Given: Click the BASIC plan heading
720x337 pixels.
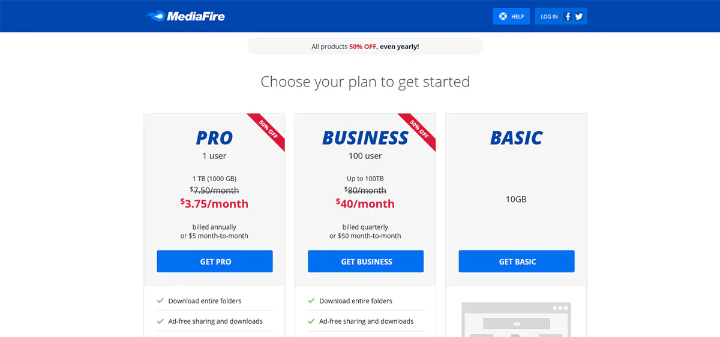Looking at the screenshot, I should click(516, 138).
